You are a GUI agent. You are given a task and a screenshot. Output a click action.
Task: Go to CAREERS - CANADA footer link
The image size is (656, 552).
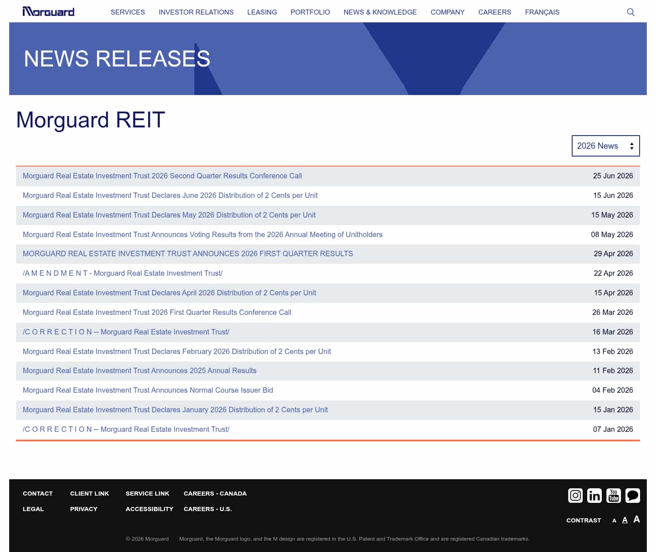pos(215,493)
